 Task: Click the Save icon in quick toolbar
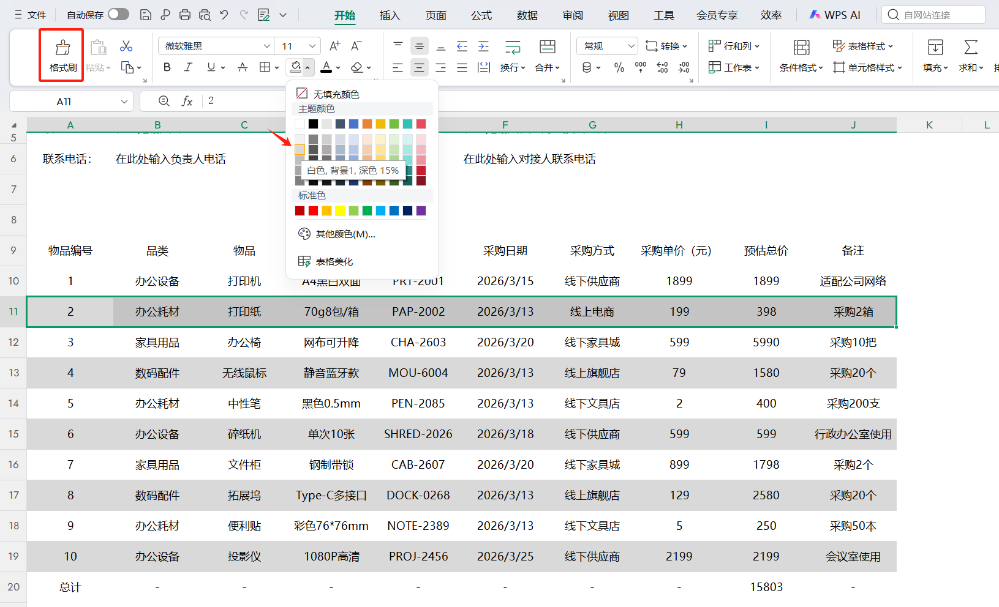tap(146, 15)
